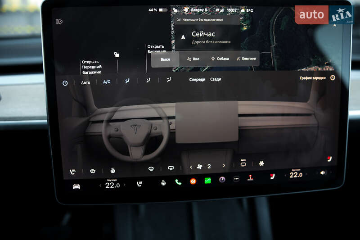360x240 pixels.
Task: Open the Arcade joystick app
Action: pyautogui.click(x=250, y=178)
